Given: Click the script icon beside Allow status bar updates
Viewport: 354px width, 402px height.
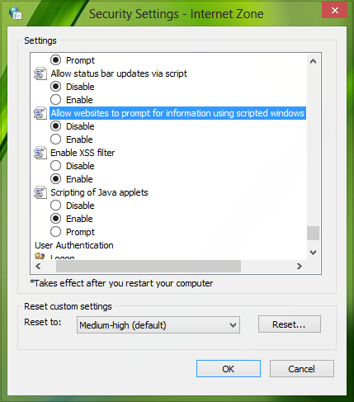Looking at the screenshot, I should pos(40,73).
